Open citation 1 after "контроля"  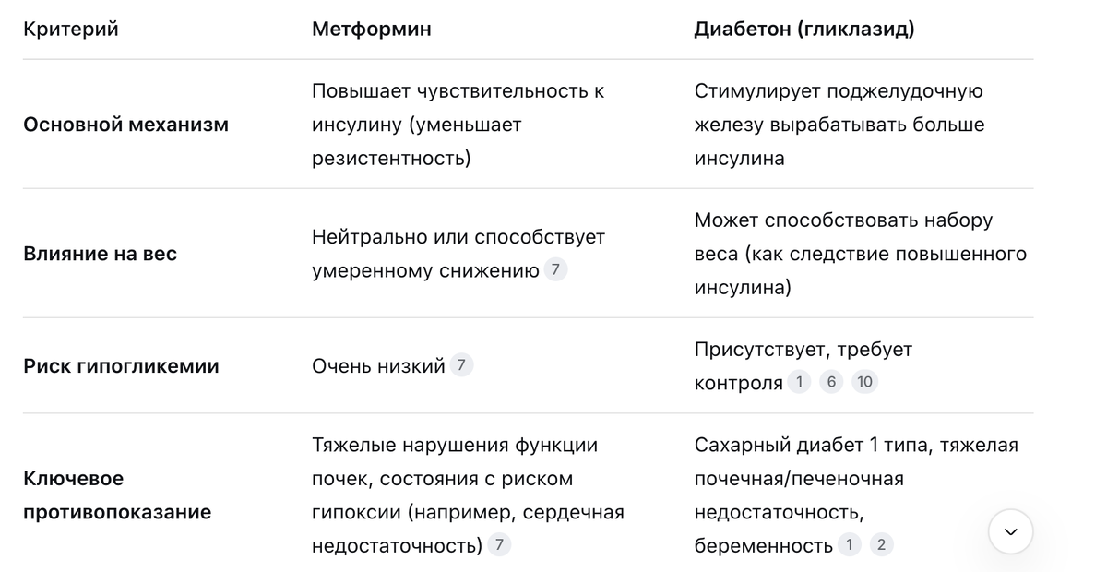coord(799,382)
